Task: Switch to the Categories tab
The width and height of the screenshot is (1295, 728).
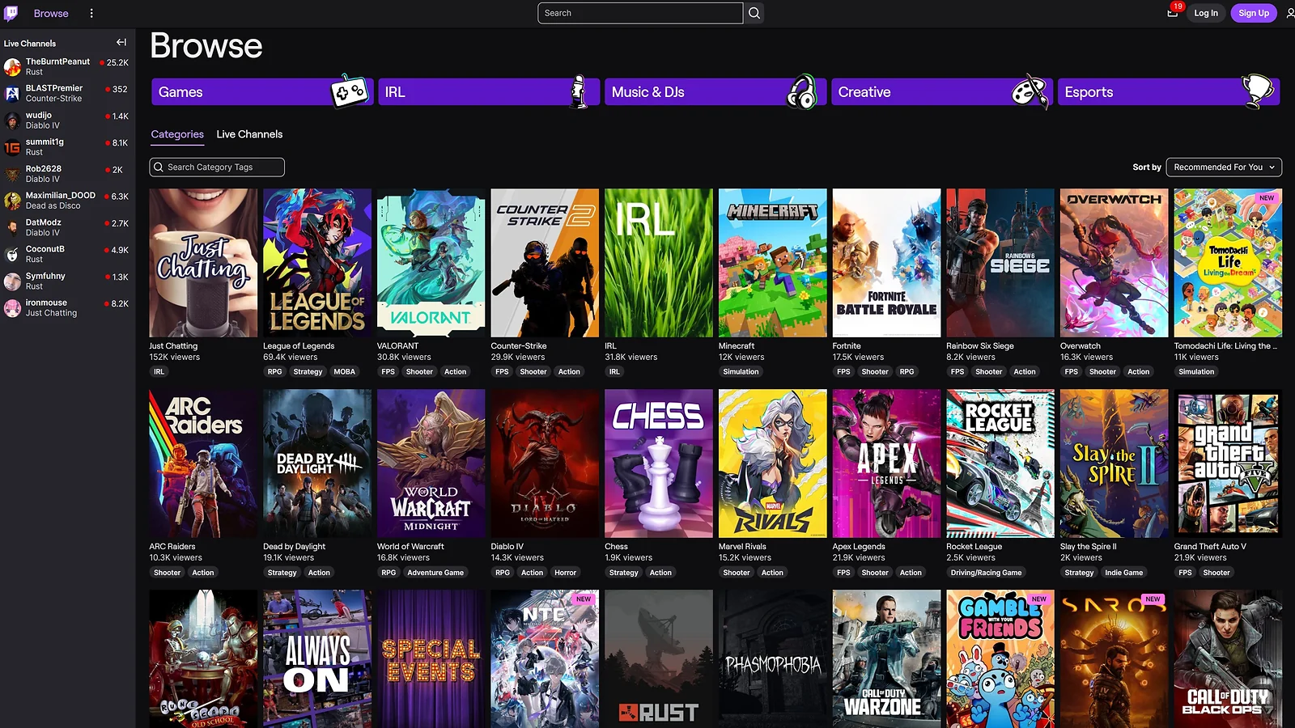Action: [177, 134]
